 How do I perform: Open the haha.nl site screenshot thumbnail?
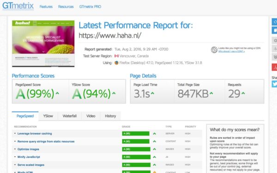(43, 44)
